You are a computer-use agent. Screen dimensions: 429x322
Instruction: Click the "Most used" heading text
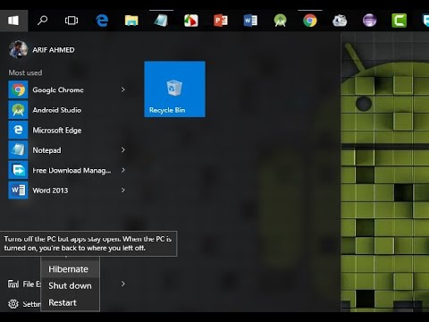[x=25, y=72]
